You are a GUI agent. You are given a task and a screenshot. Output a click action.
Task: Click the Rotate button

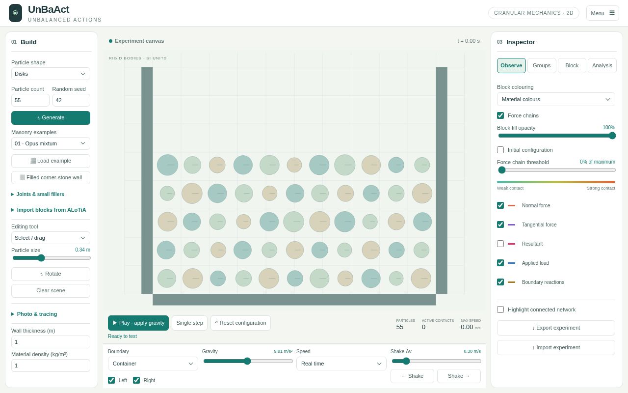51,274
